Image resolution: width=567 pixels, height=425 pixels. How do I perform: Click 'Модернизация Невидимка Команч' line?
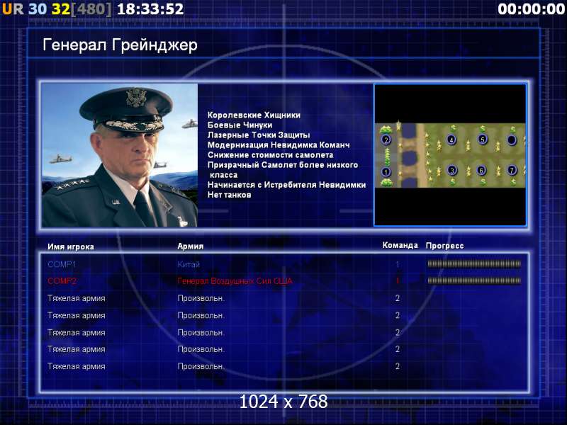(279, 145)
